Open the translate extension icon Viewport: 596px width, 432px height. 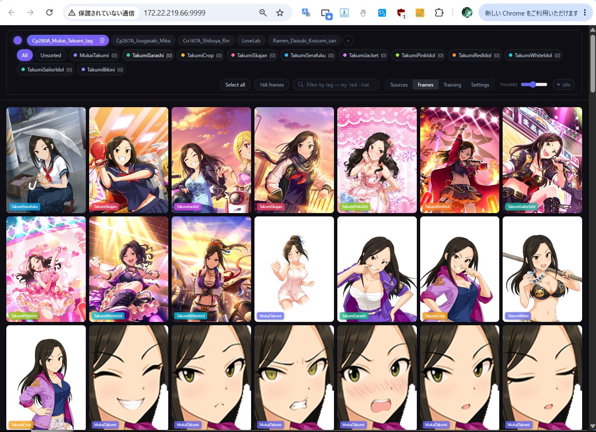click(x=306, y=13)
